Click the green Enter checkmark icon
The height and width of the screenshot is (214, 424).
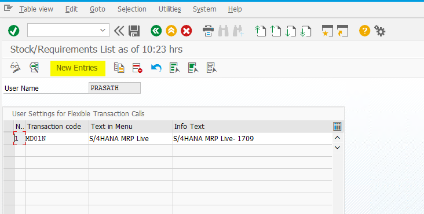(x=13, y=31)
